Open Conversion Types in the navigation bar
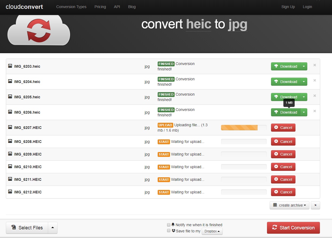 coord(71,7)
